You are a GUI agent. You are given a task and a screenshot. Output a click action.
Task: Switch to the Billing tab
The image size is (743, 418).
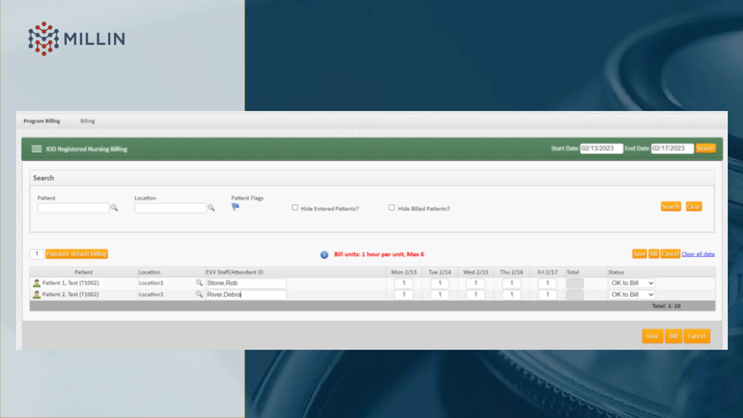click(x=87, y=121)
